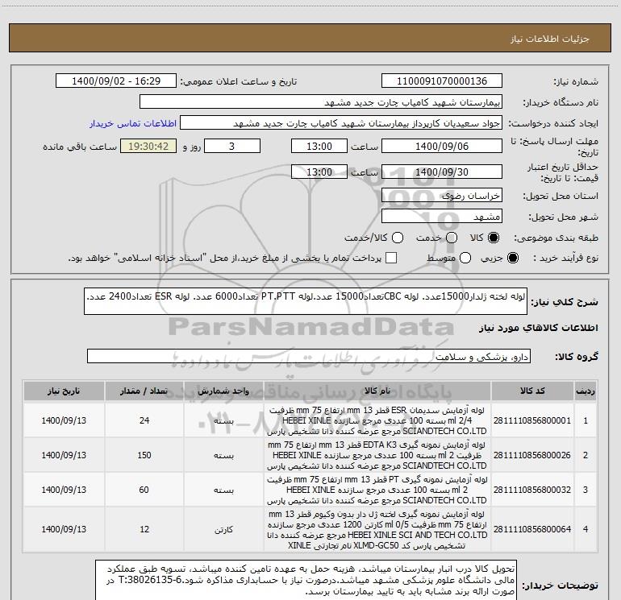Click the delivery province field خراسان رضوی
This screenshot has width=621, height=600.
coord(442,196)
